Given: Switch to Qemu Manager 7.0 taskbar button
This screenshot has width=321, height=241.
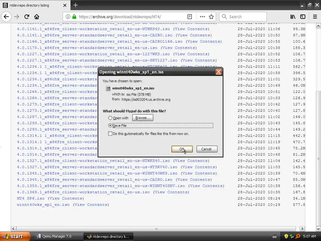Looking at the screenshot, I should coord(58,236).
